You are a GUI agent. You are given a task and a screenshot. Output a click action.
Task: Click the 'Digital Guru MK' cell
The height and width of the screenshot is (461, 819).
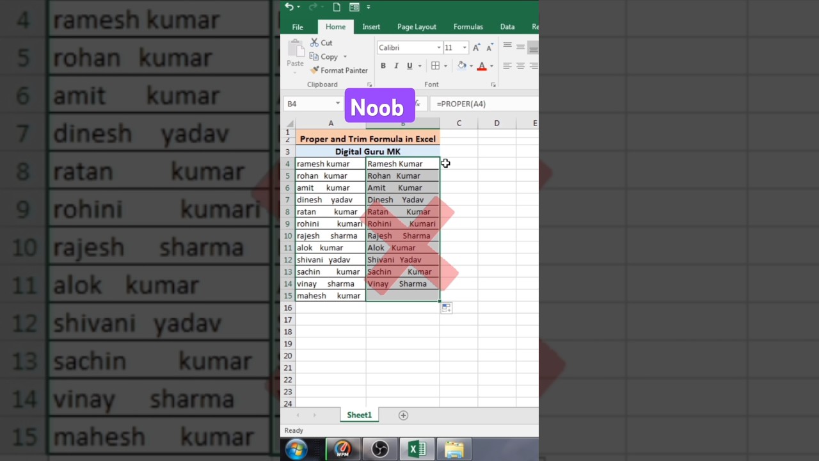pos(368,152)
